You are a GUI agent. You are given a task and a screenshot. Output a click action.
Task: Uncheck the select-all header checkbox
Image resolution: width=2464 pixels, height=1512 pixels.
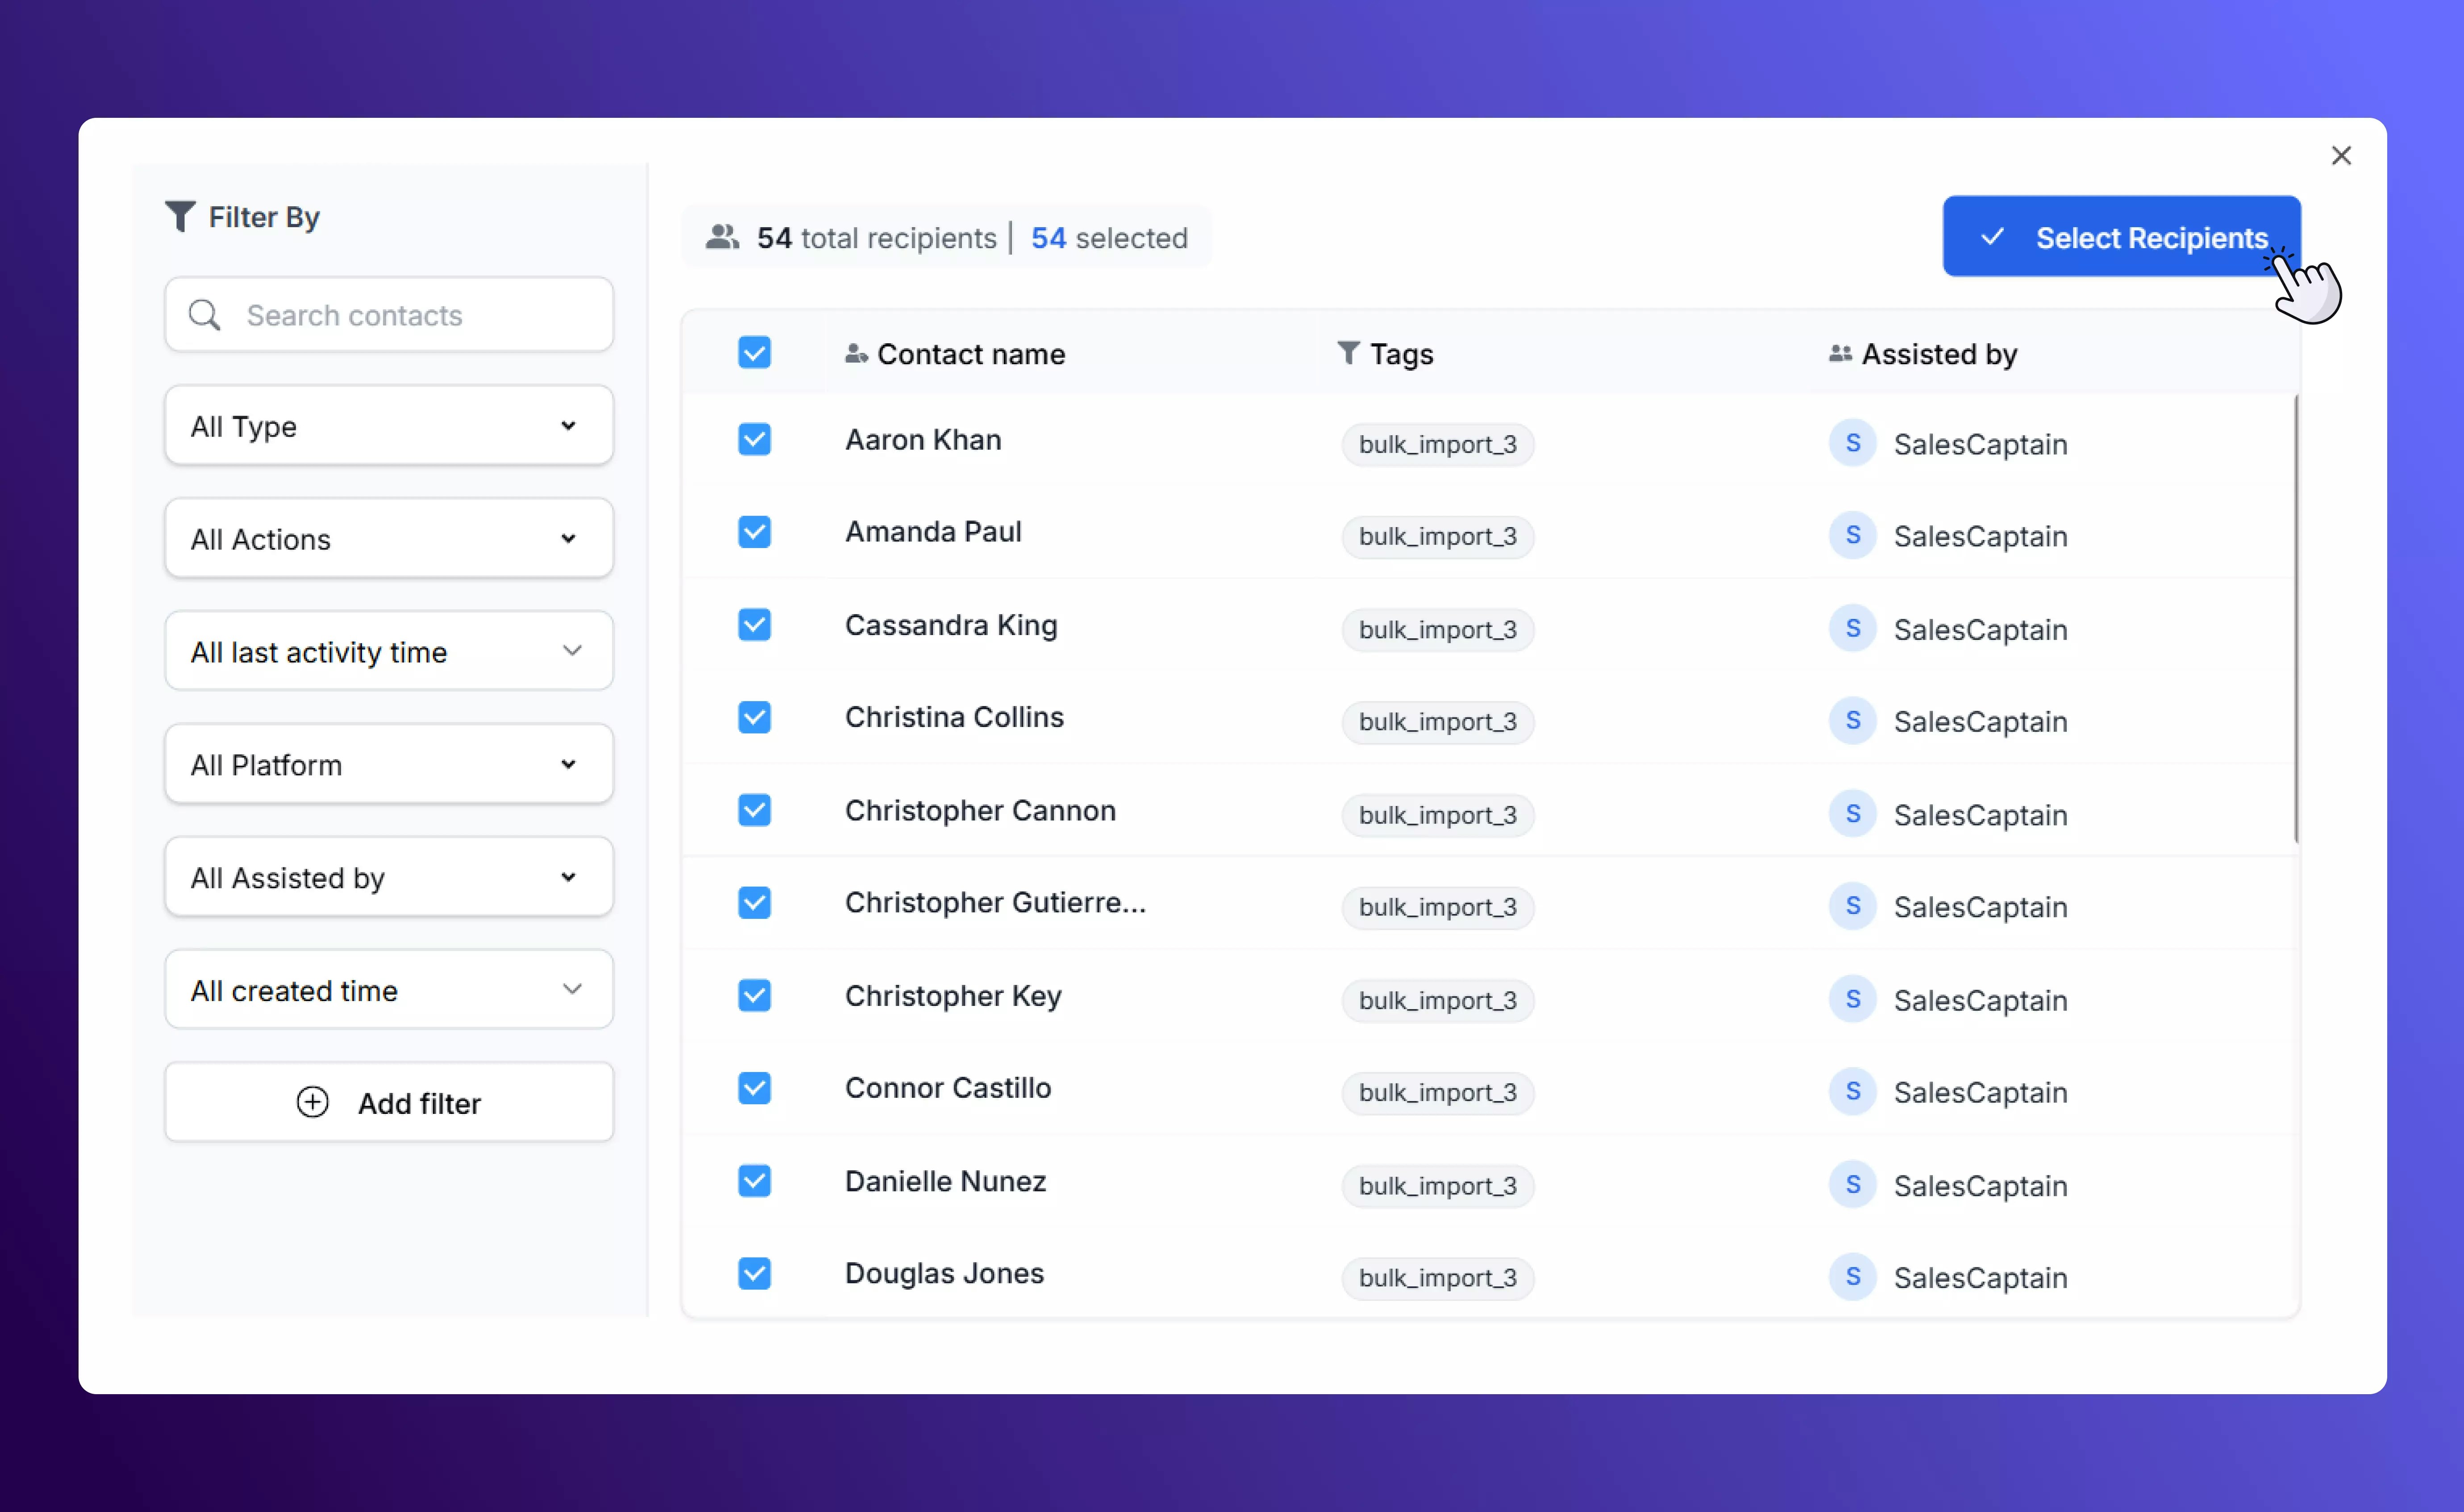(x=754, y=353)
